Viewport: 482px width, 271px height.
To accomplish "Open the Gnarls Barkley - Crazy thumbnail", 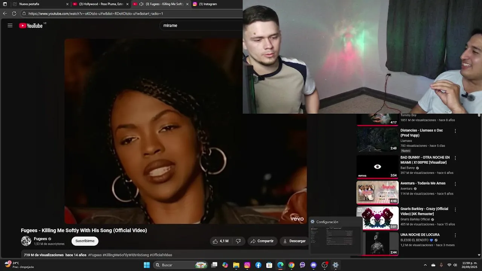I will click(377, 218).
